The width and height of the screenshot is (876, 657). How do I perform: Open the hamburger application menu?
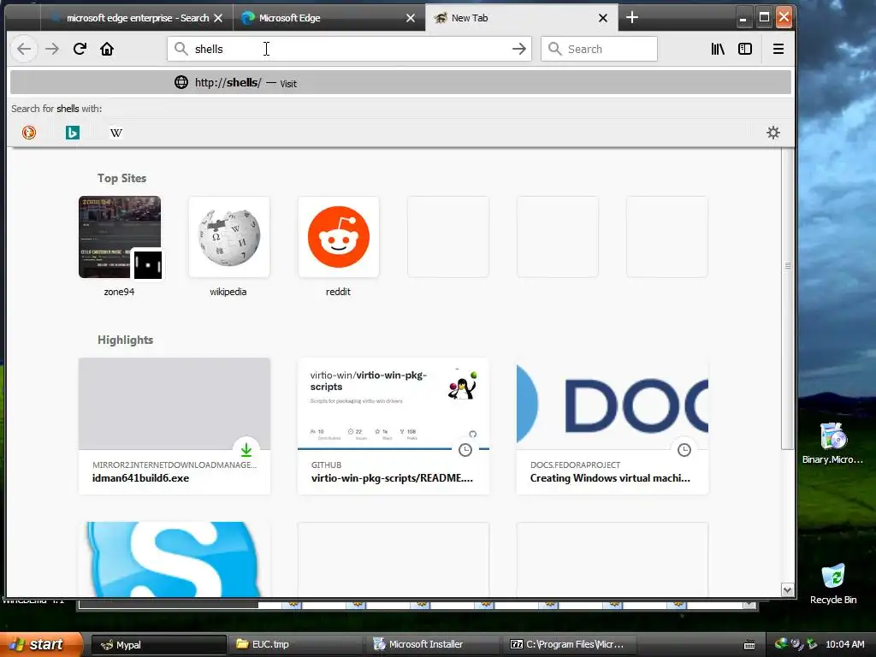(778, 49)
